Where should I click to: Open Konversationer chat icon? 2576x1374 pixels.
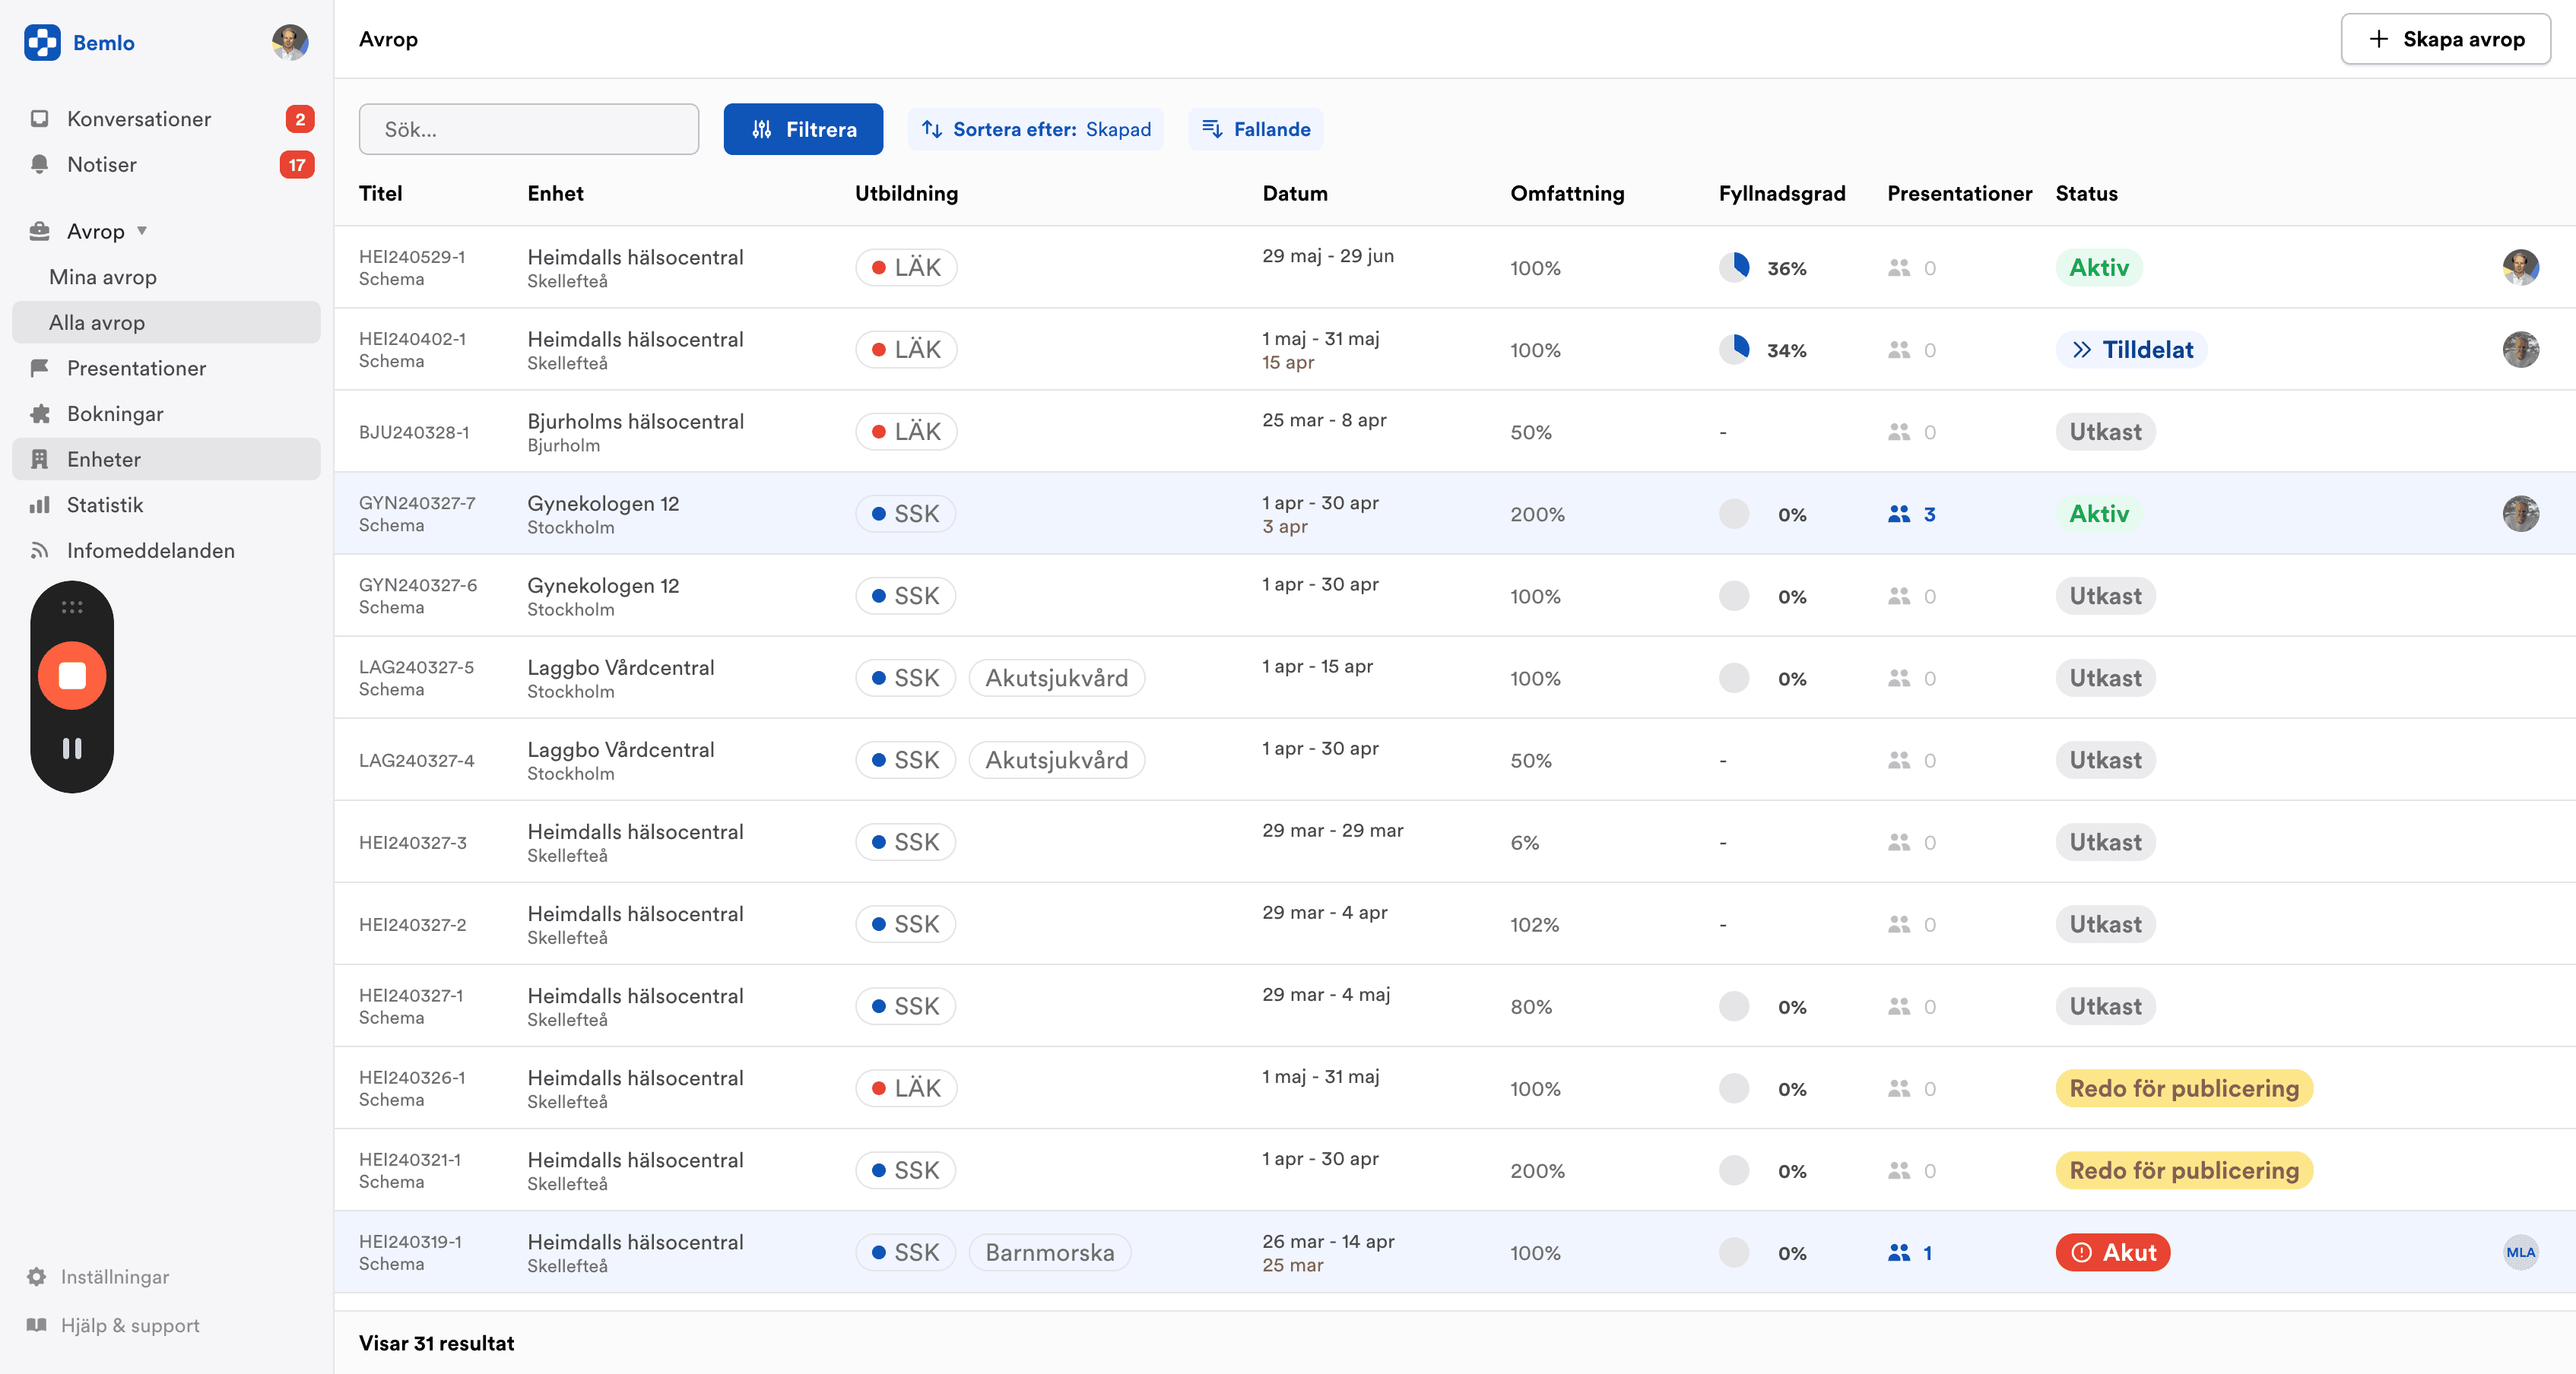39,119
